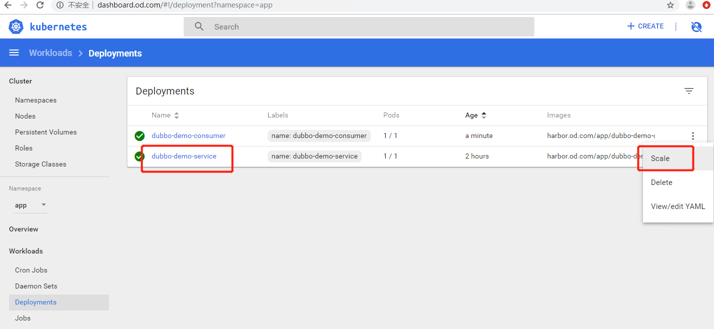Open the filter icon in Deployments card
The image size is (714, 329).
(688, 91)
